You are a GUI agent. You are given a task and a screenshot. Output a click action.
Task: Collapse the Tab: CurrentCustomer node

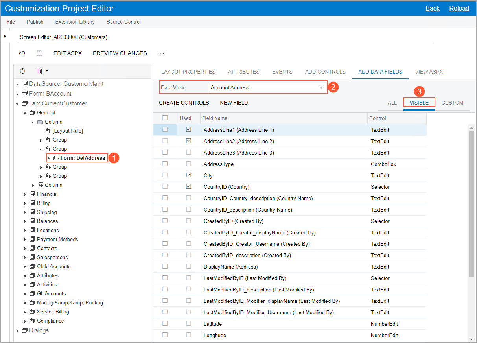click(x=17, y=104)
